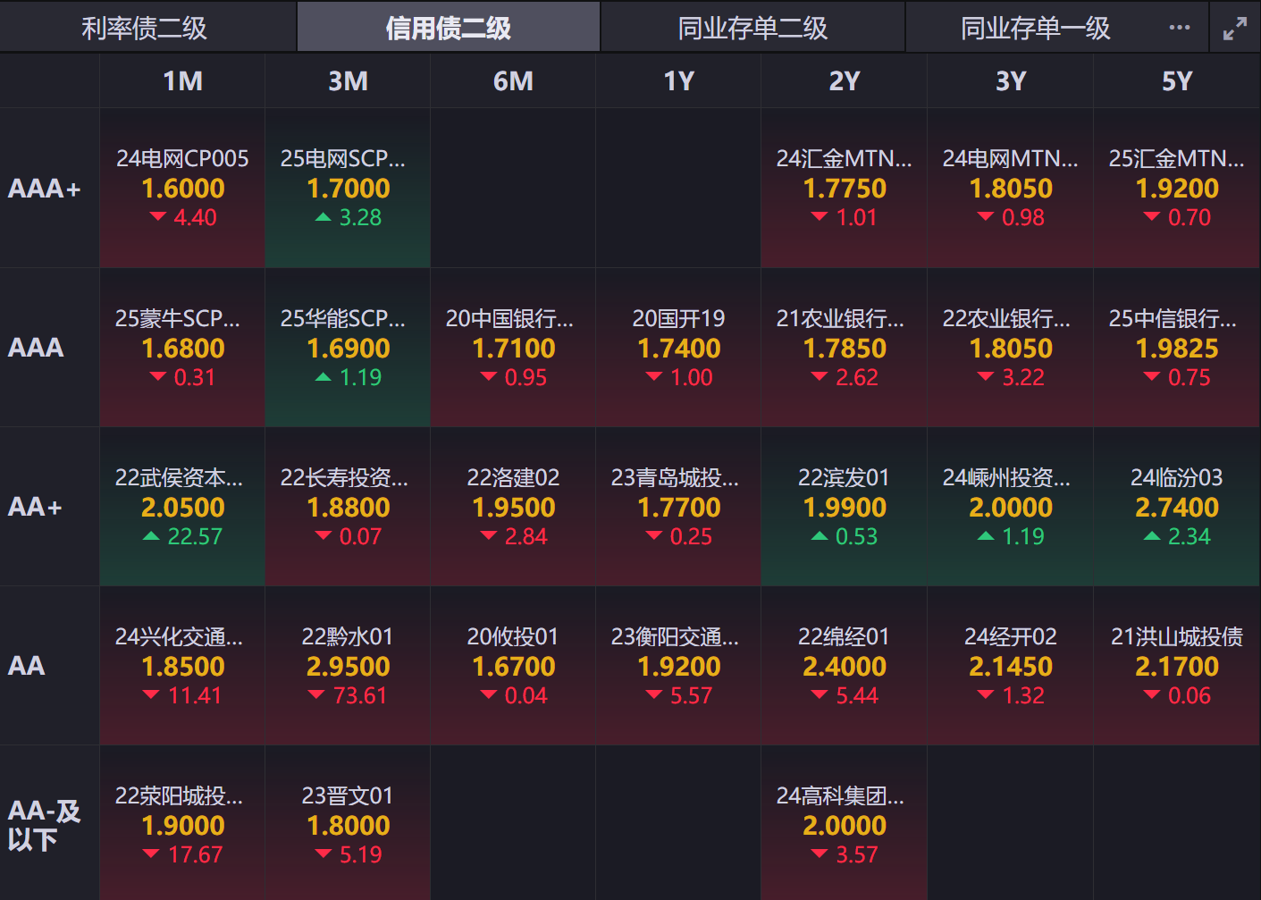
Task: Open the 22长寿投资 bond cell
Action: [x=348, y=507]
